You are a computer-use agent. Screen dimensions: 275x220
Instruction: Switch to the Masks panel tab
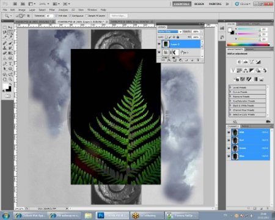249,50
